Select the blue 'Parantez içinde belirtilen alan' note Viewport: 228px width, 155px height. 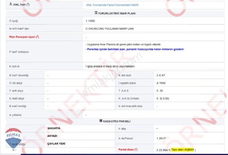[x=135, y=49]
